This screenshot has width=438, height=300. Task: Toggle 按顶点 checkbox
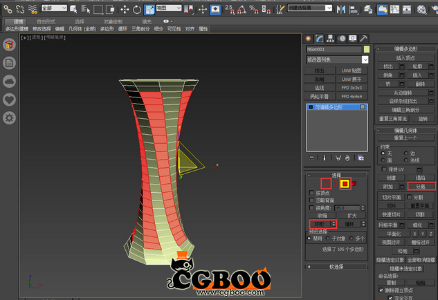click(312, 192)
